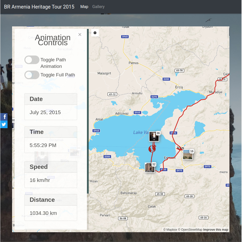Go to the Gallery tab

(x=98, y=7)
